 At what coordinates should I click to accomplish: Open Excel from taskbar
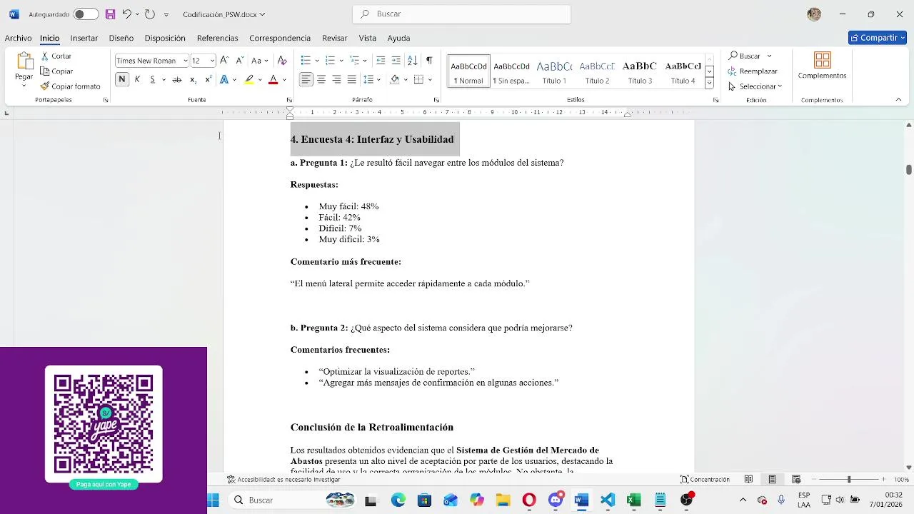pos(633,500)
